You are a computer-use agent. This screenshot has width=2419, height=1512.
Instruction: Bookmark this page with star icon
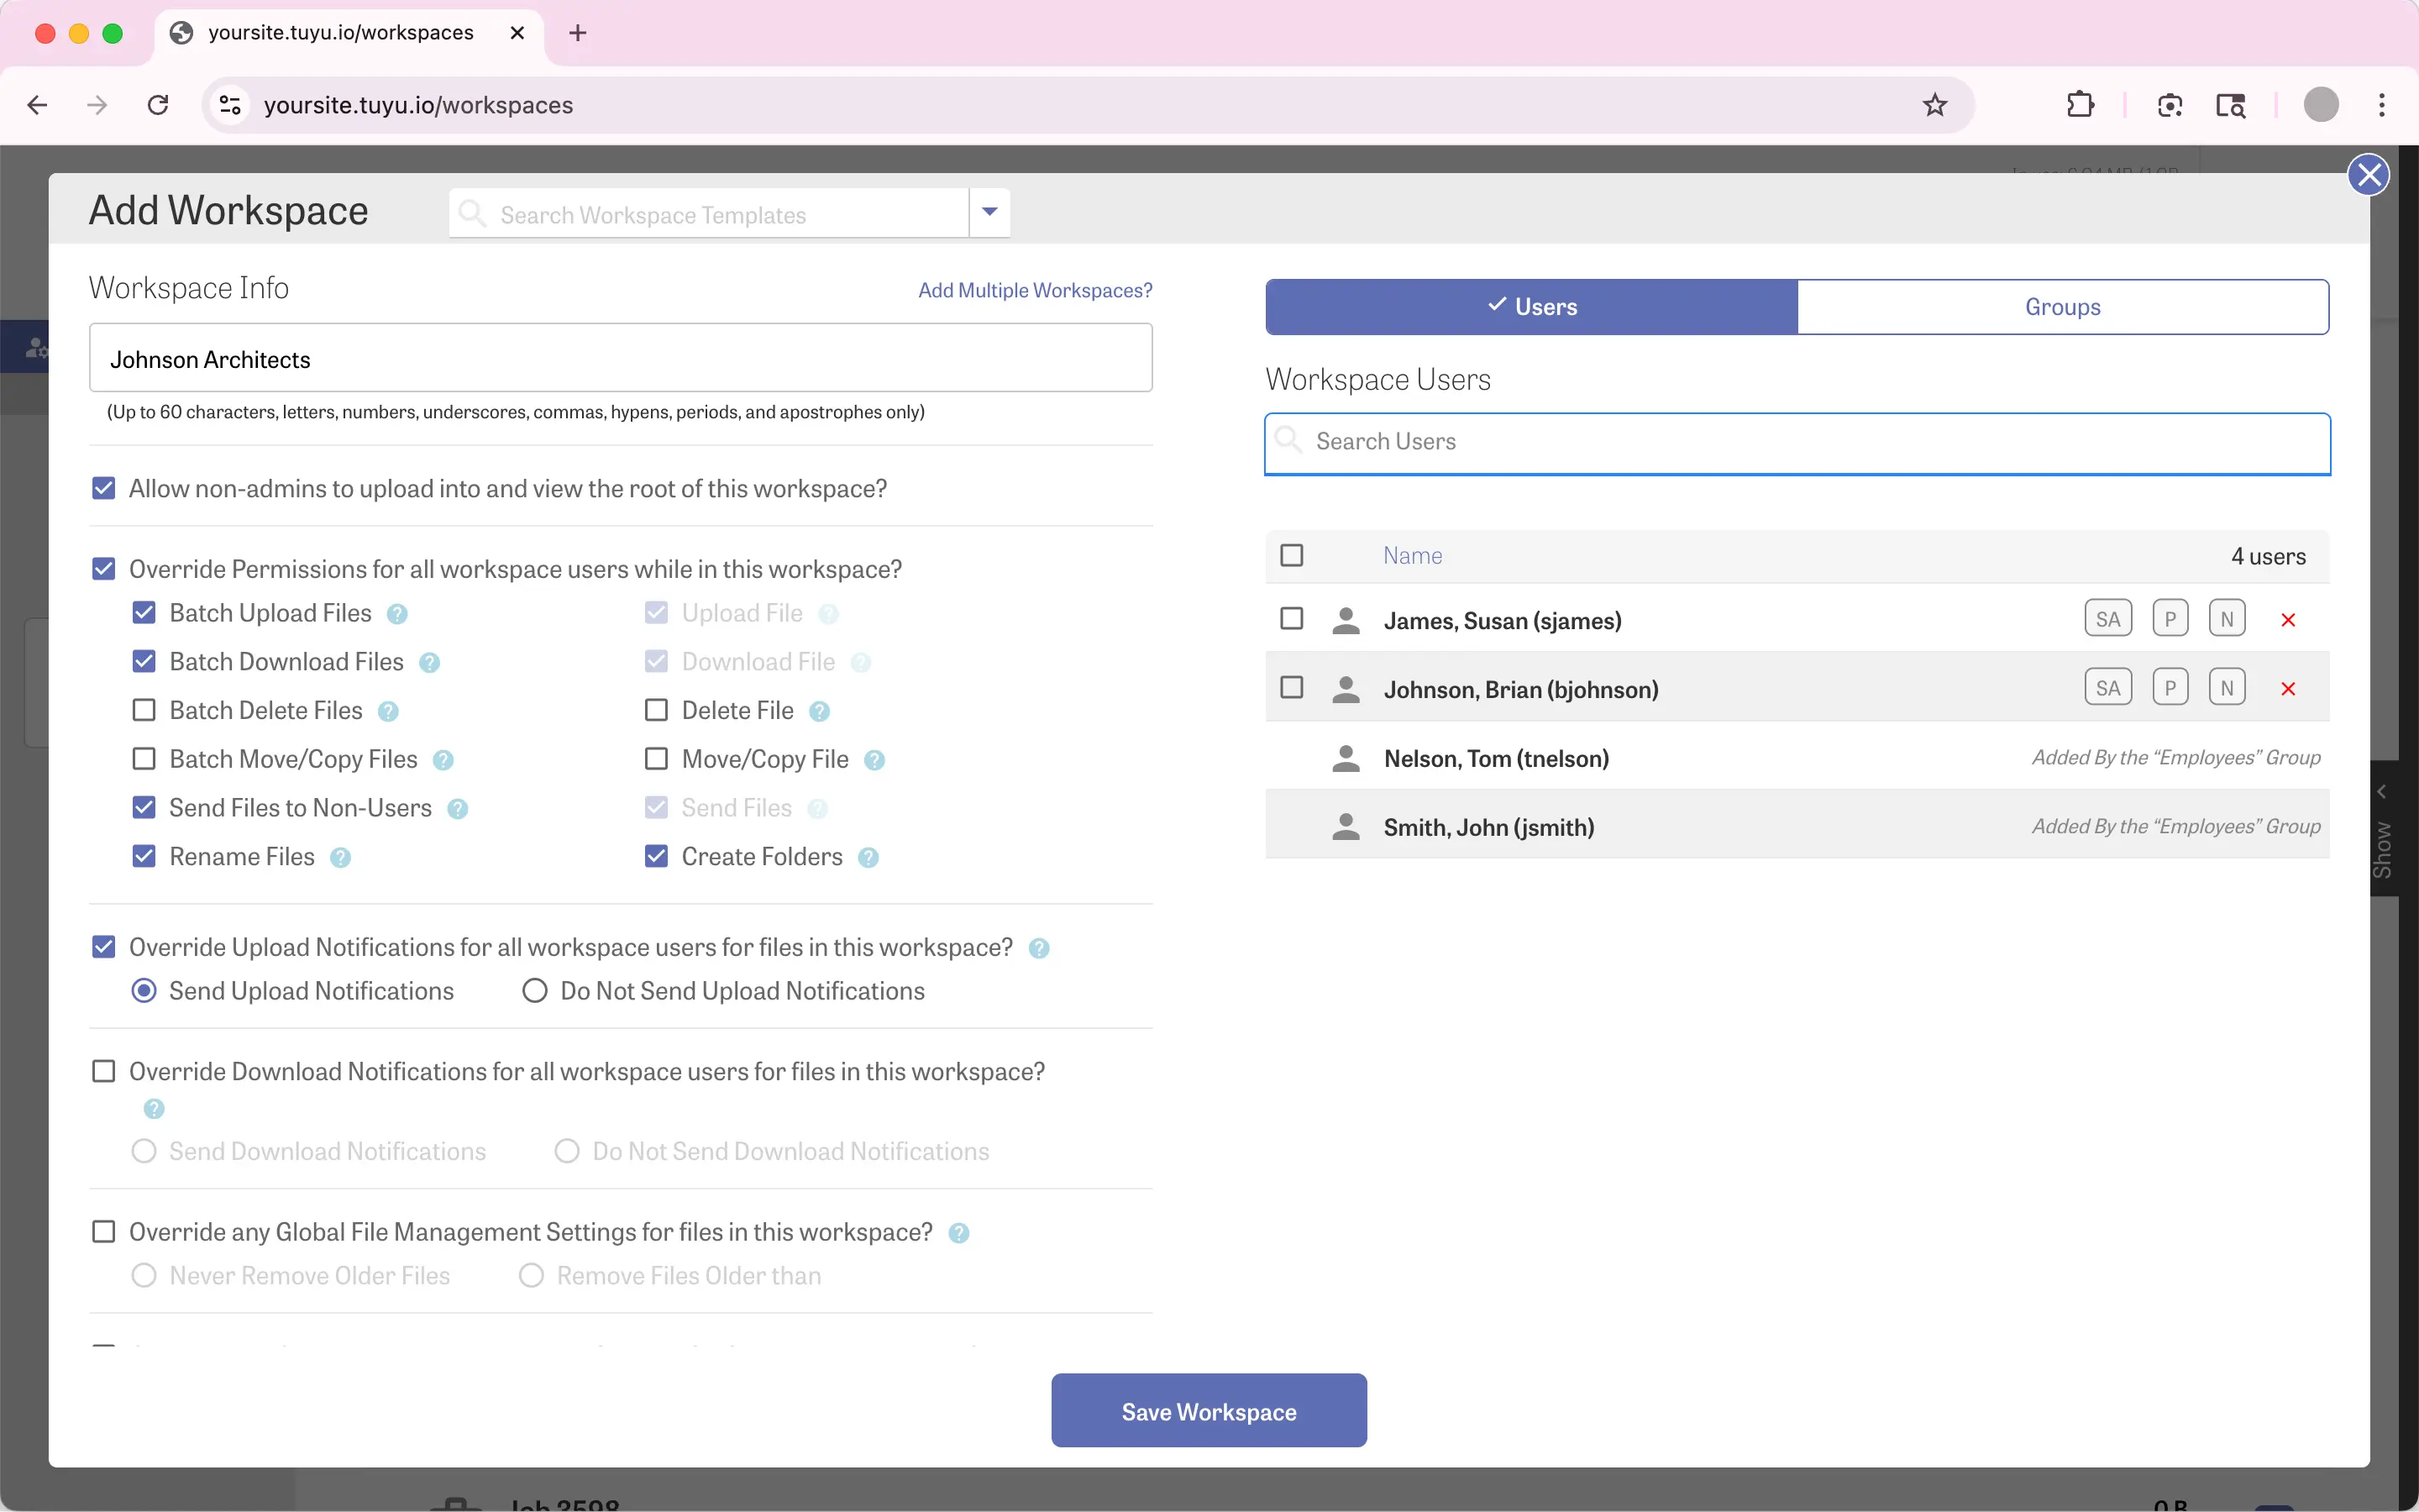coord(1934,105)
